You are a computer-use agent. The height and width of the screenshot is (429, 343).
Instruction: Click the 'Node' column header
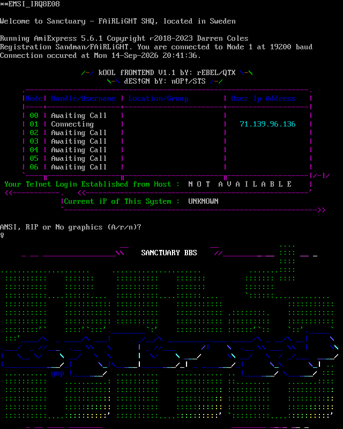click(x=34, y=99)
